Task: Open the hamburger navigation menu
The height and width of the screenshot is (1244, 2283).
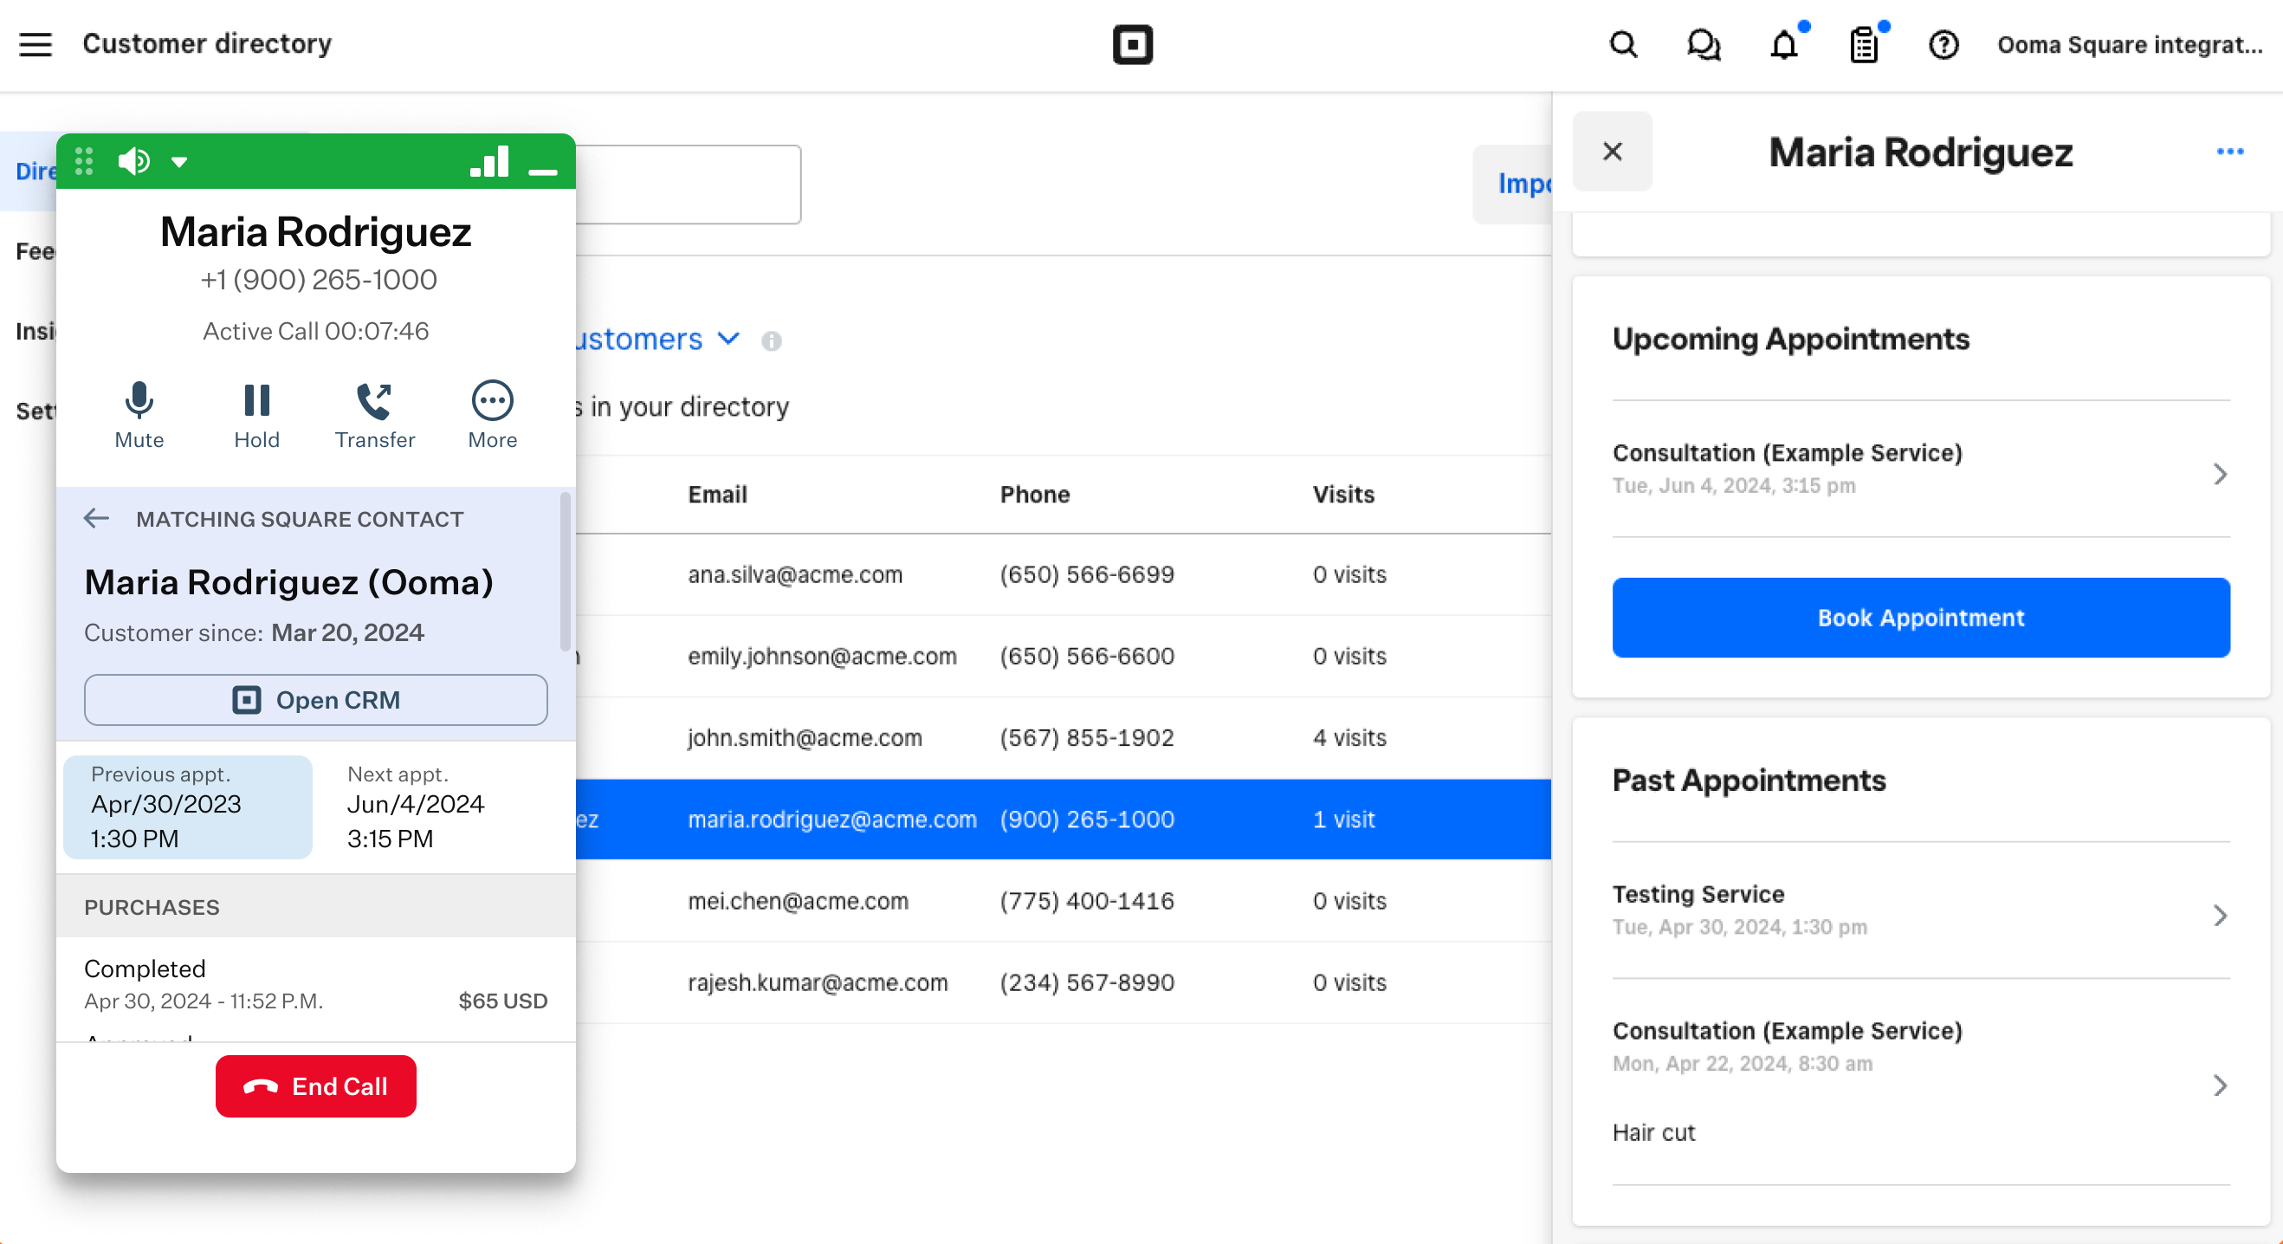Action: pos(36,44)
